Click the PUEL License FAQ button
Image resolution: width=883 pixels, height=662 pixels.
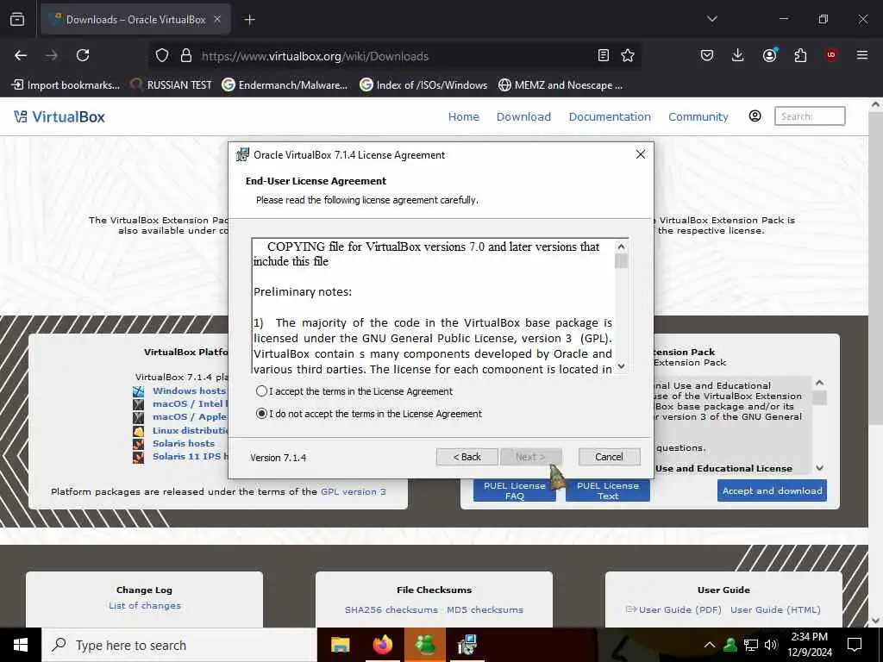click(x=514, y=490)
